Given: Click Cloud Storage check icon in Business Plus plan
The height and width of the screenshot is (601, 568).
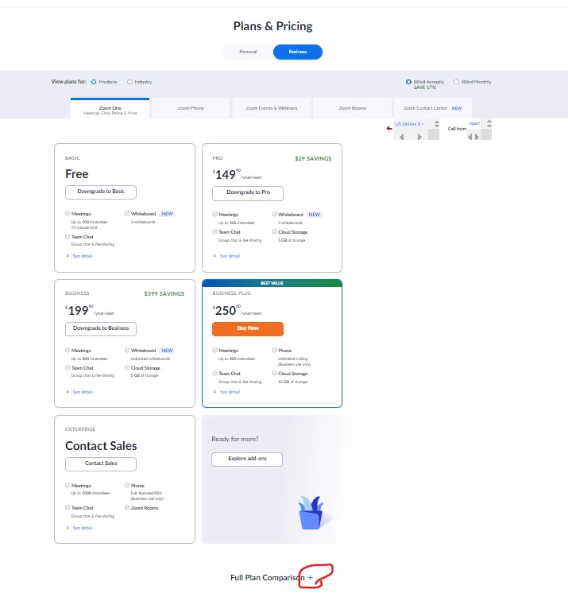Looking at the screenshot, I should coord(274,373).
